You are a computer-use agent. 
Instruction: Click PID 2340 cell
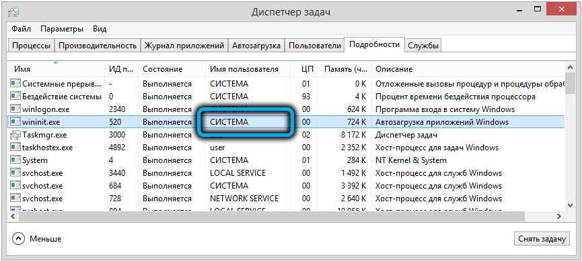click(117, 109)
